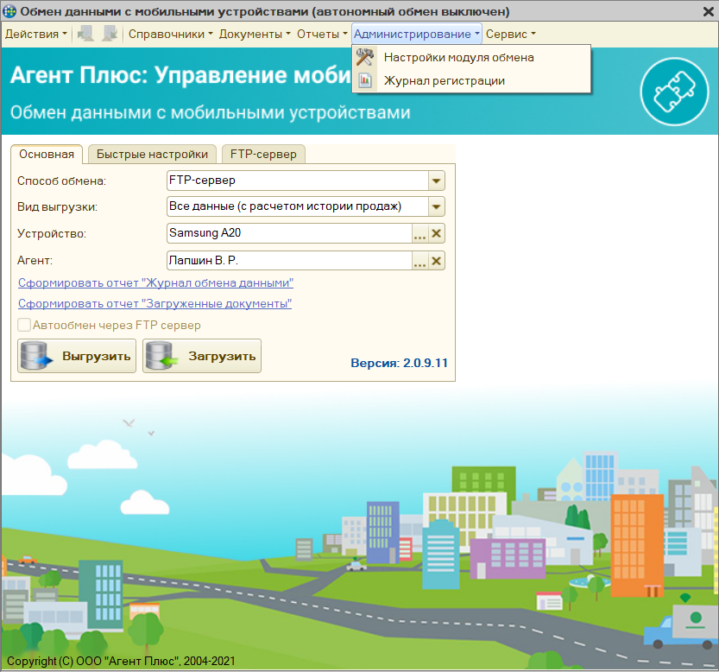Image resolution: width=719 pixels, height=672 pixels.
Task: Click the Выгрузить button
Action: [x=77, y=356]
